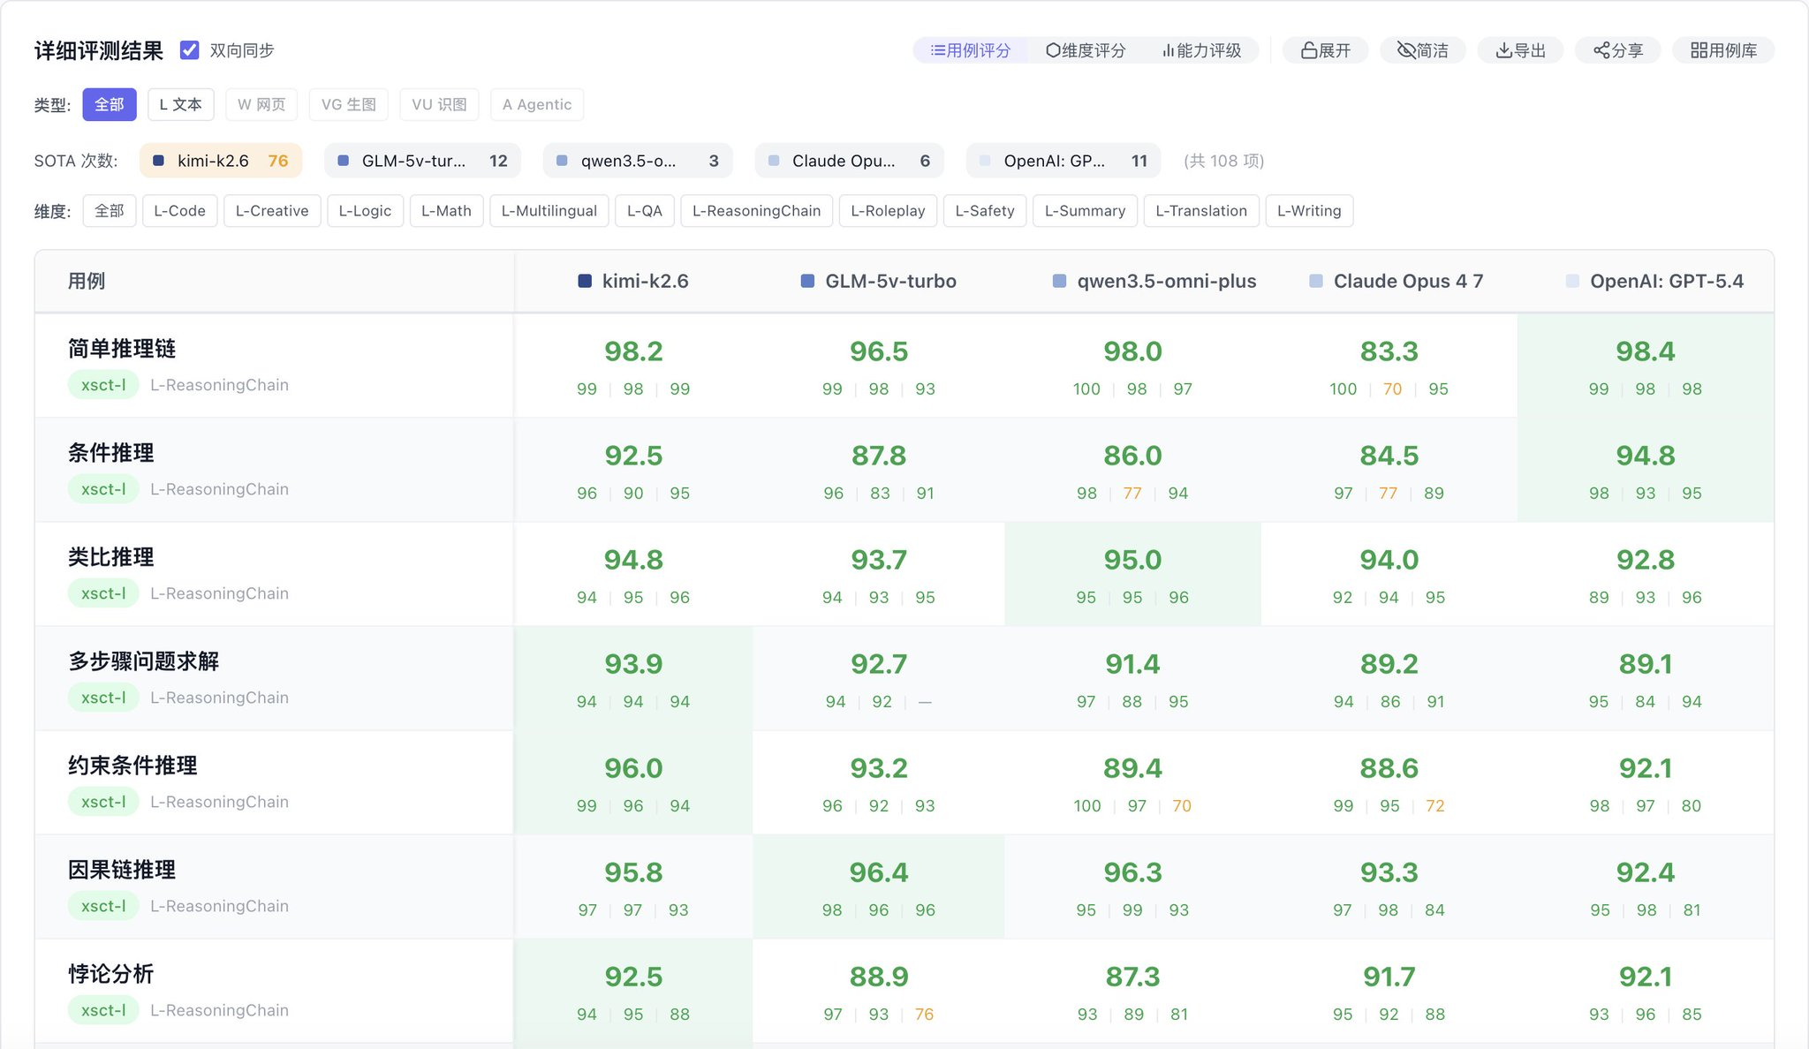Click GLM-5v-turbo SOTA count chip
Image resolution: width=1809 pixels, height=1049 pixels.
[x=422, y=161]
